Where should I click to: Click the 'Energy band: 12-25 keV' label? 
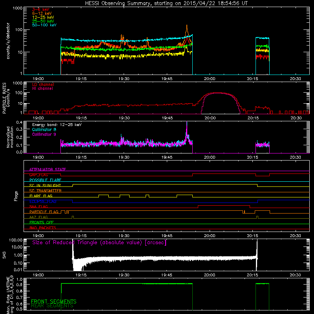click(x=57, y=125)
